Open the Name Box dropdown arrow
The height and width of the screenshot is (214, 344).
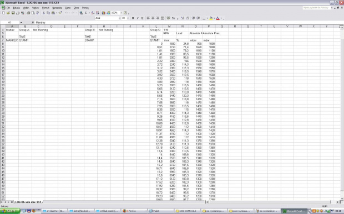(21, 23)
